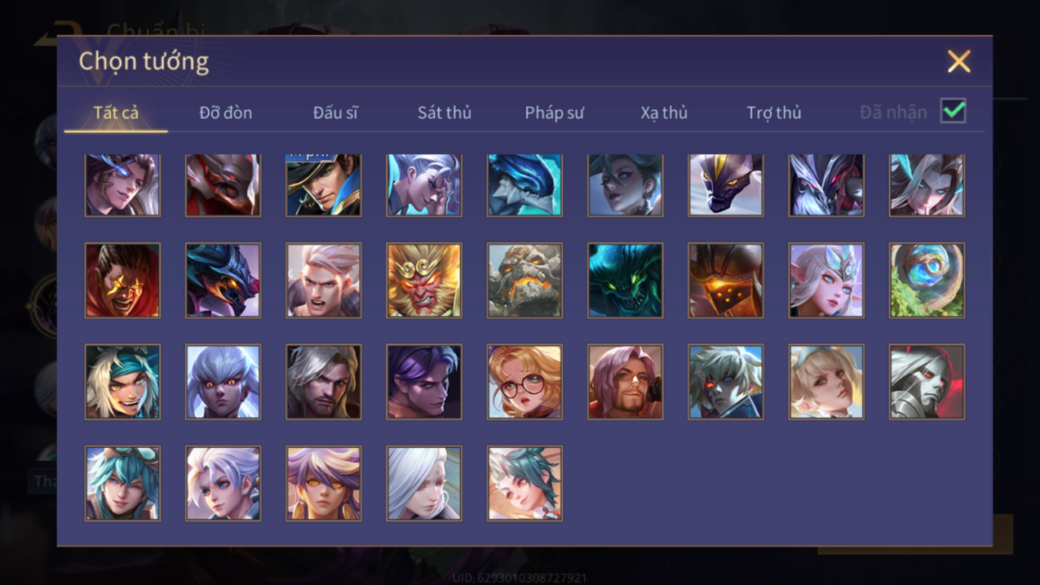
Task: Filter heroes by Pháp sư tab
Action: point(554,113)
